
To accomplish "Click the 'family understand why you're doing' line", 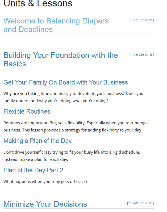I will click(x=56, y=101).
